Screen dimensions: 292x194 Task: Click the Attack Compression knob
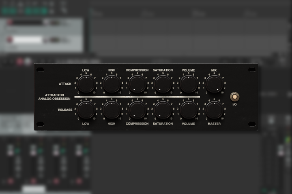137,84
